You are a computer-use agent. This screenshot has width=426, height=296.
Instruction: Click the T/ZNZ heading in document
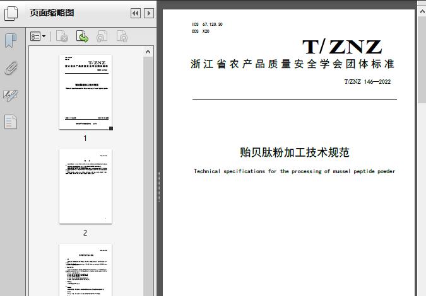coord(342,47)
